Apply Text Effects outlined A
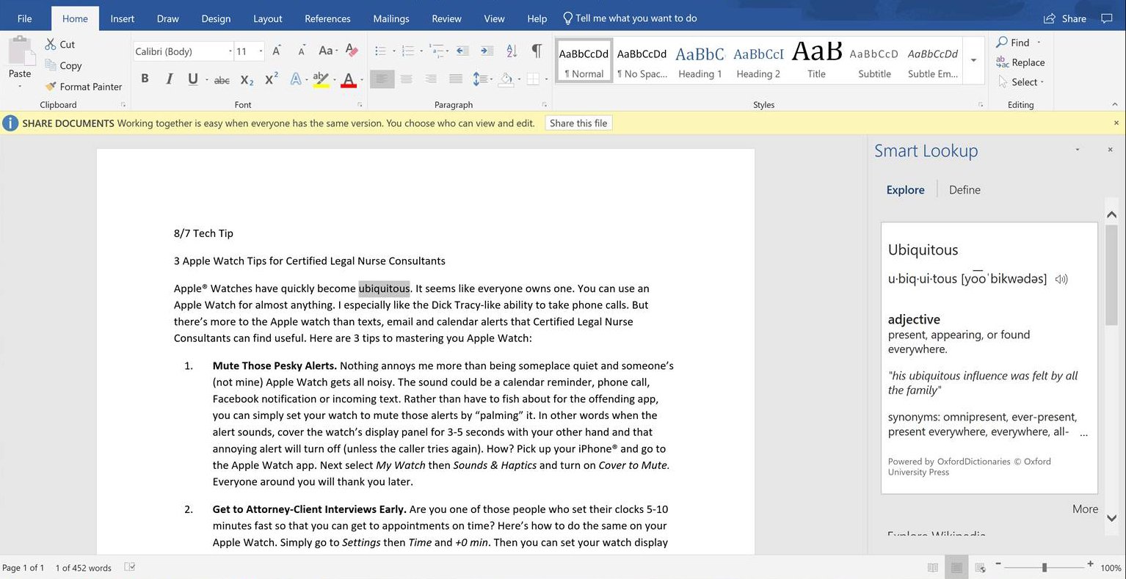1126x579 pixels. [x=295, y=79]
